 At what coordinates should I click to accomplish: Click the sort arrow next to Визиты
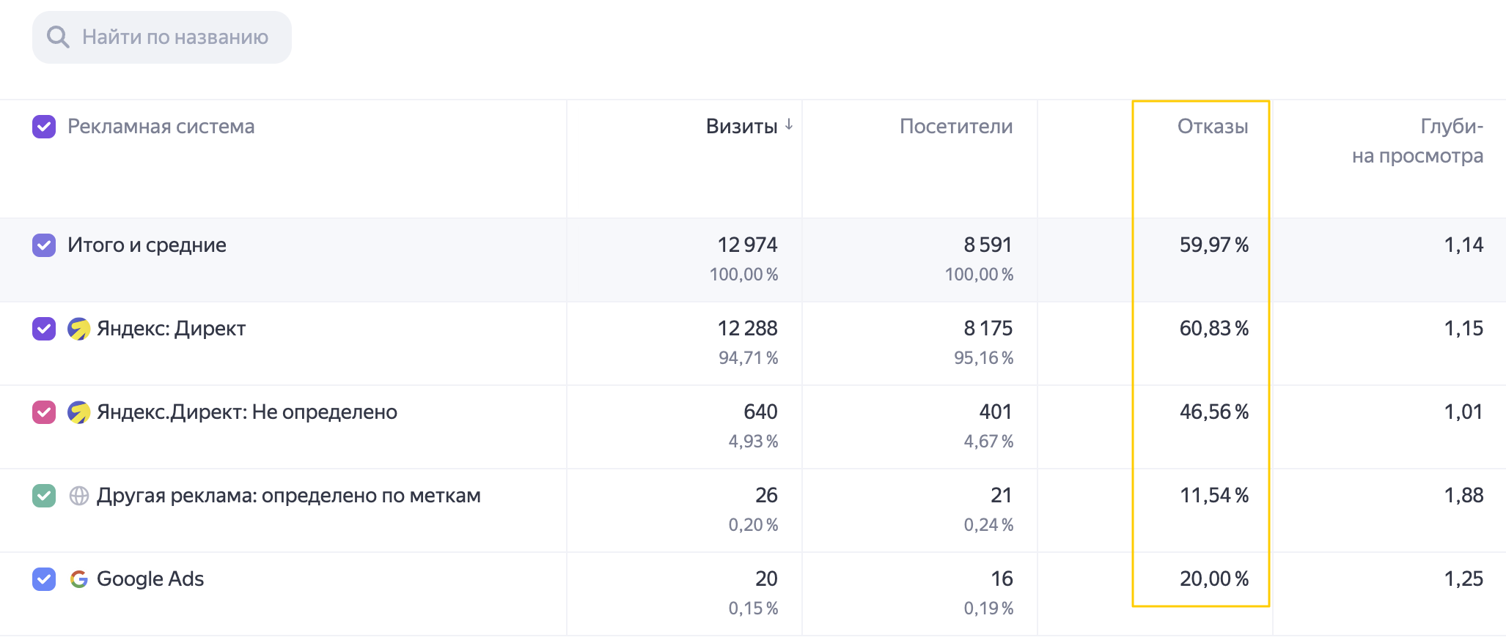pyautogui.click(x=789, y=124)
